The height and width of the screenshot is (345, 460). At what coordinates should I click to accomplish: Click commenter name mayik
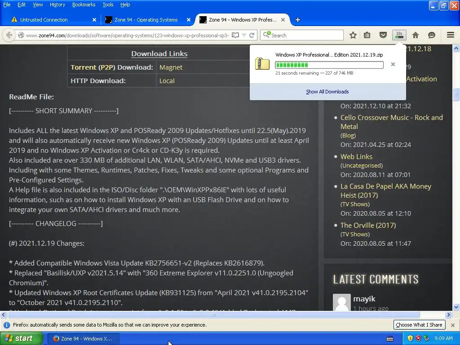[x=364, y=299]
